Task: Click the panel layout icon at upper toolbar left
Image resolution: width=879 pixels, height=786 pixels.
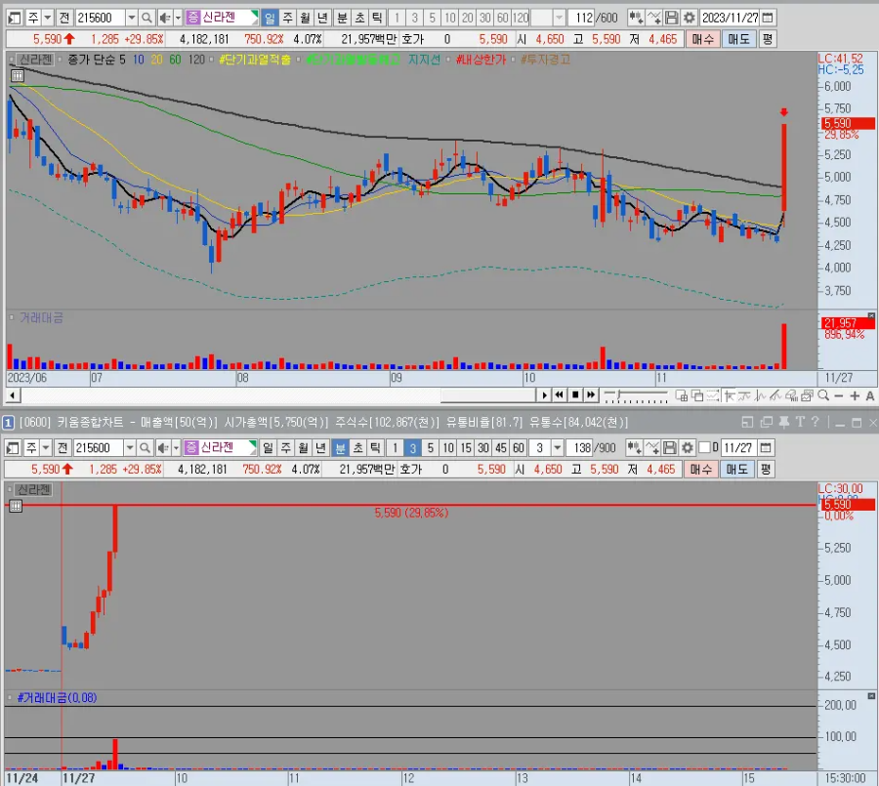Action: click(14, 18)
